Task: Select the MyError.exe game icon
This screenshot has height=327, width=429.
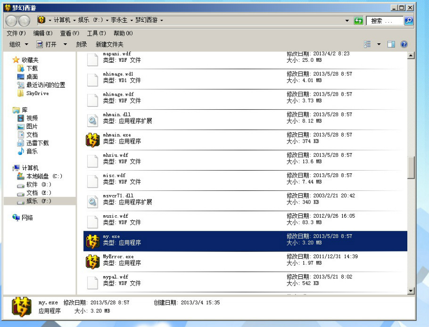Action: (92, 262)
